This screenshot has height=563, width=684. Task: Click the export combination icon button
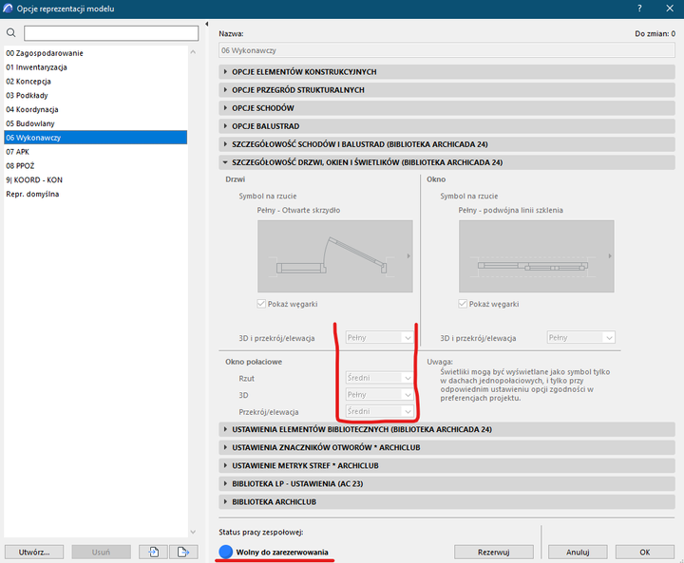point(183,553)
